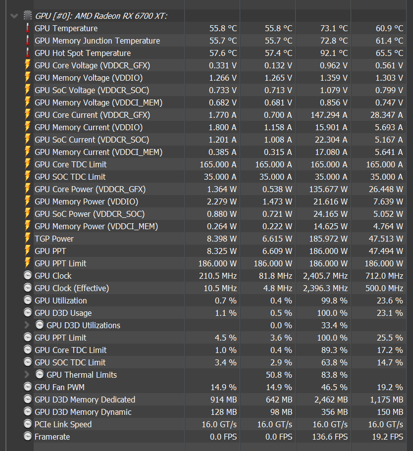Select the GPU Memory Current (VDDCI_MEM) label
The image size is (413, 451).
[x=99, y=152]
